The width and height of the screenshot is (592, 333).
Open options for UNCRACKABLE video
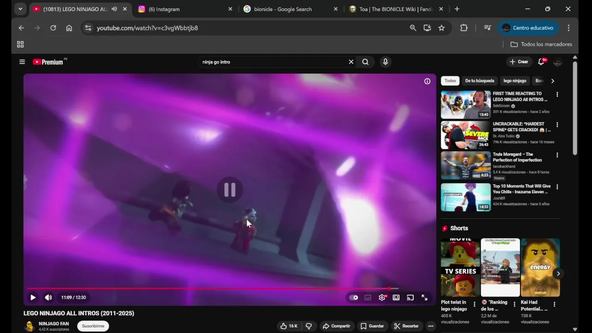pos(557,125)
